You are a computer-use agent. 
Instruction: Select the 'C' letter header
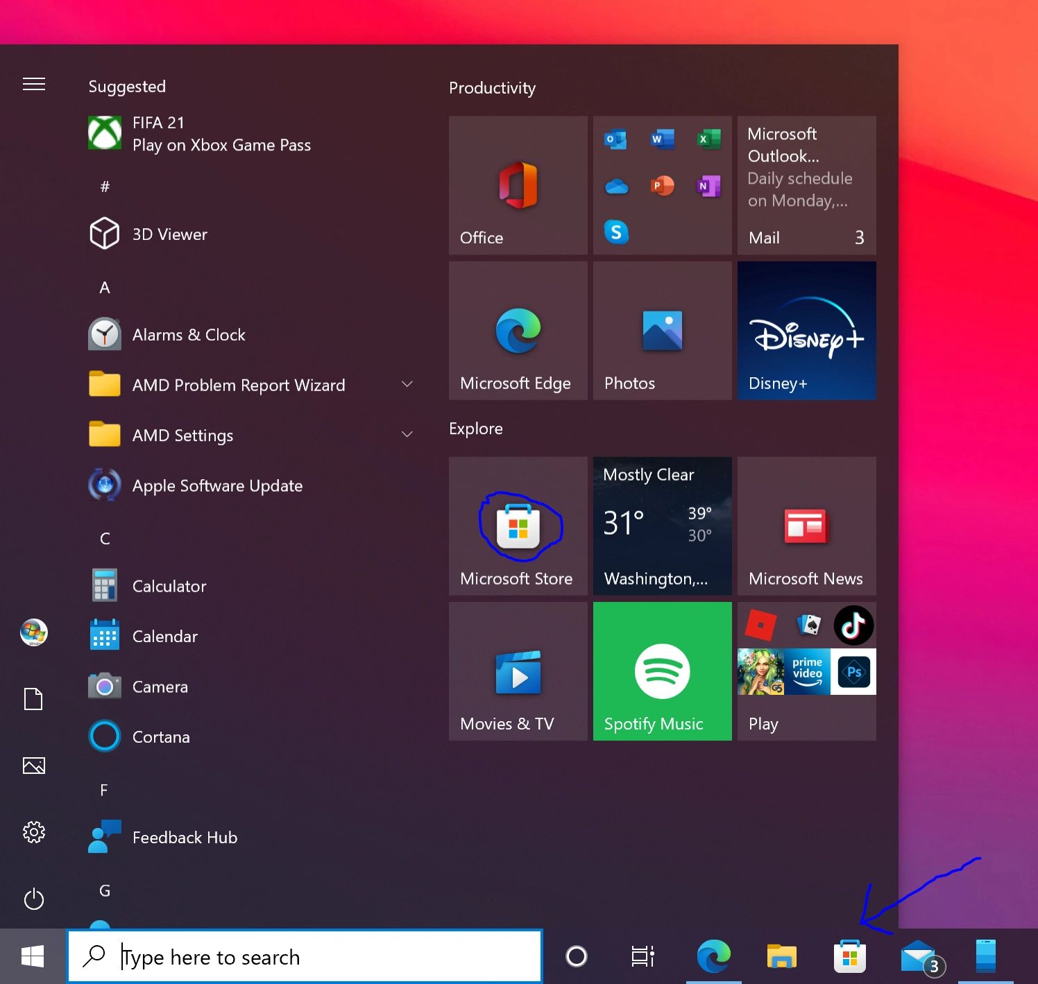pos(105,539)
